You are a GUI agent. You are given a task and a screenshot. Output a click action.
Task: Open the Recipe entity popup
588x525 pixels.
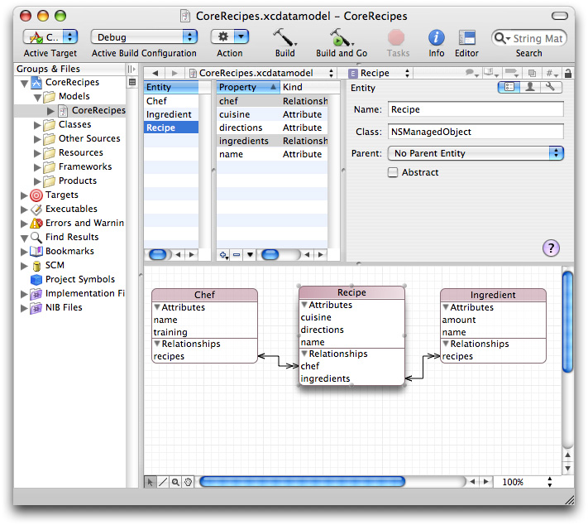tap(379, 73)
